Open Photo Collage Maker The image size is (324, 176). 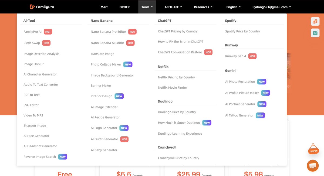[106, 64]
